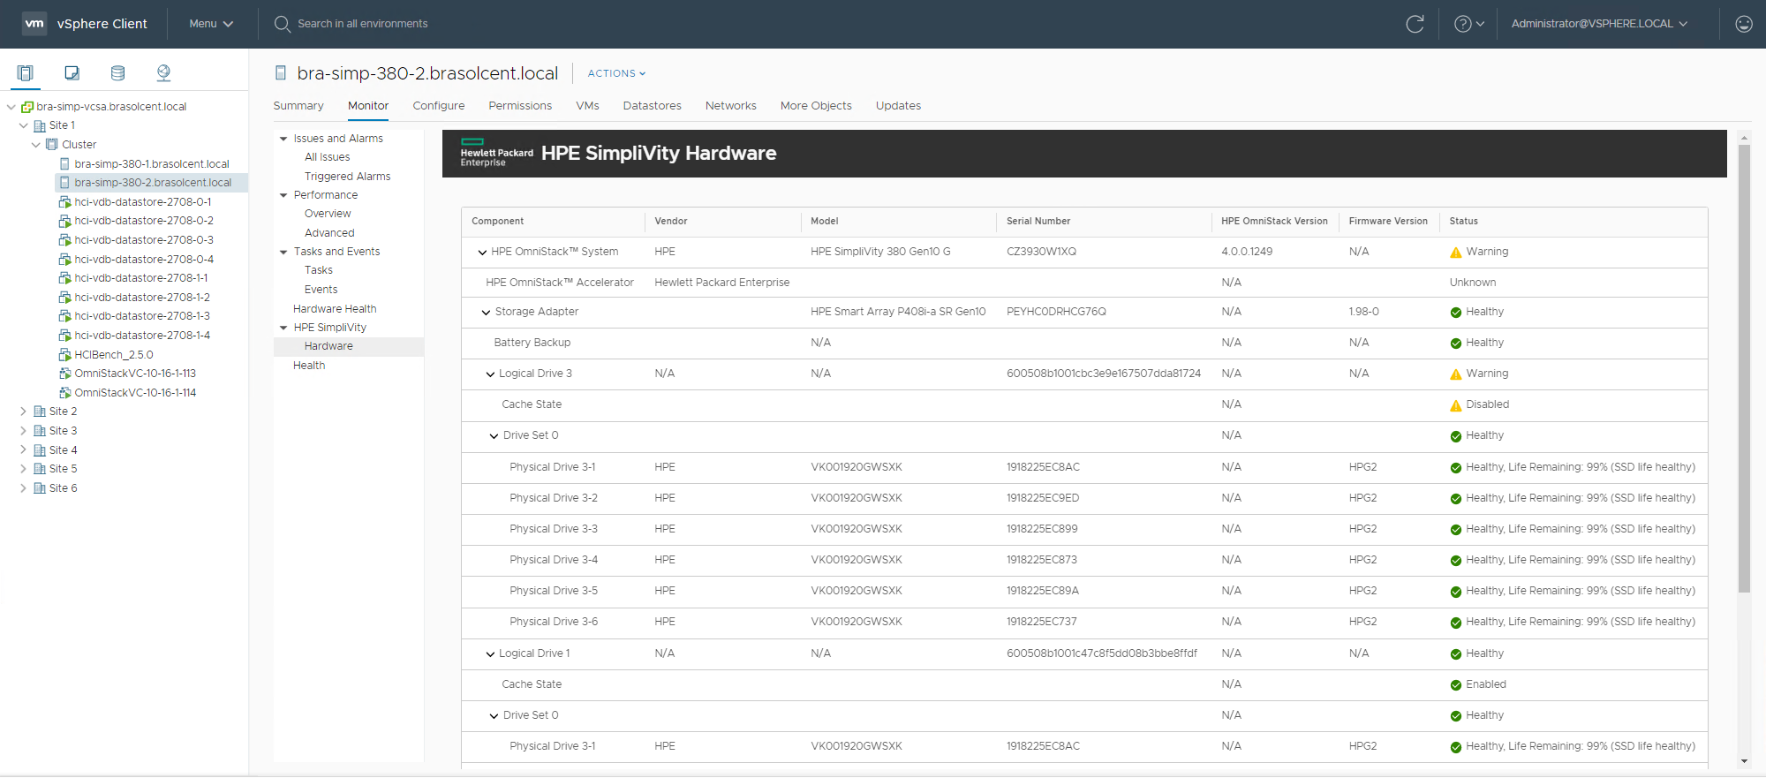Viewport: 1766px width, 778px height.
Task: Switch to the Updates tab
Action: click(x=898, y=106)
